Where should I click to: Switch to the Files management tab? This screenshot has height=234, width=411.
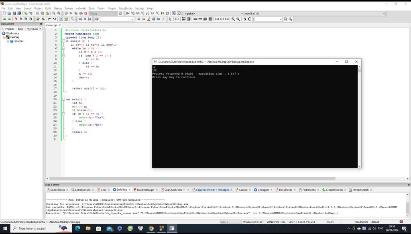[20, 29]
